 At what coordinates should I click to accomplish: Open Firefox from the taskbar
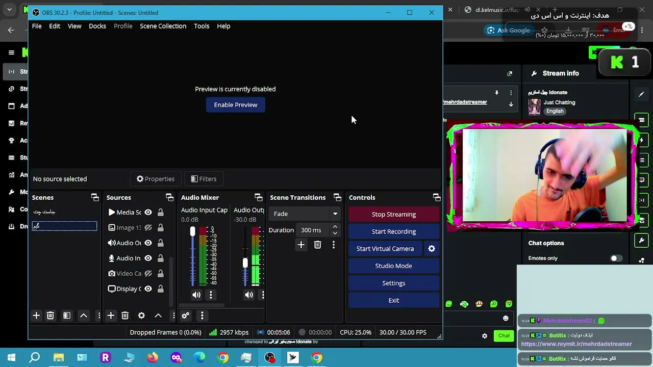click(x=153, y=358)
